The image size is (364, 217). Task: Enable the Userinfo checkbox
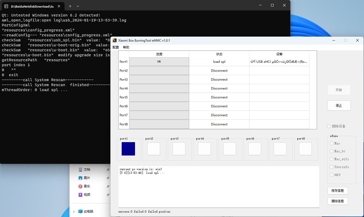332,167
